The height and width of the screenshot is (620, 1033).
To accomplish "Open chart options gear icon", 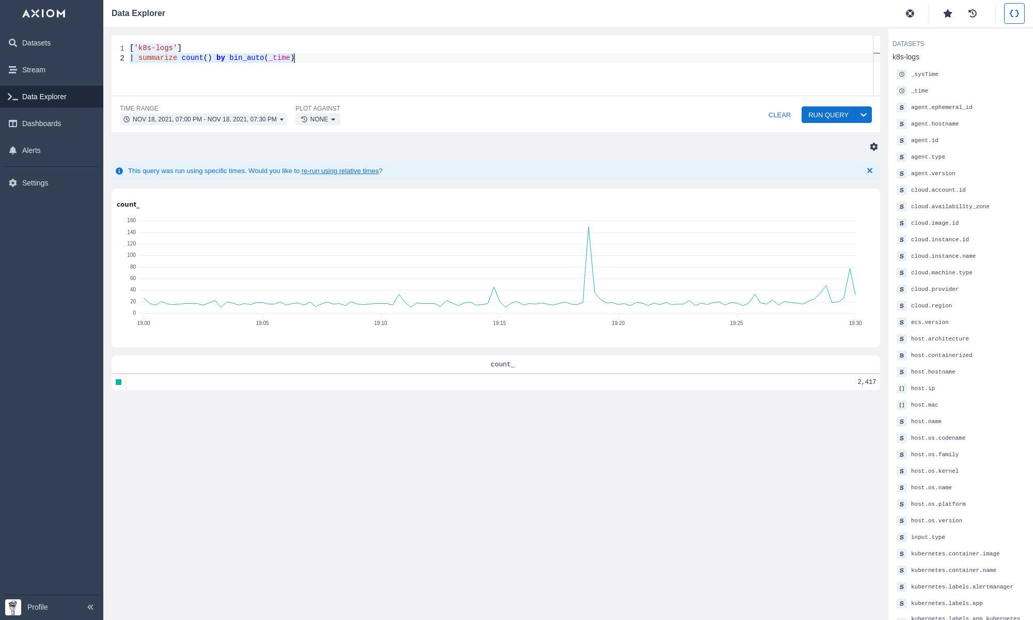I will click(x=873, y=147).
